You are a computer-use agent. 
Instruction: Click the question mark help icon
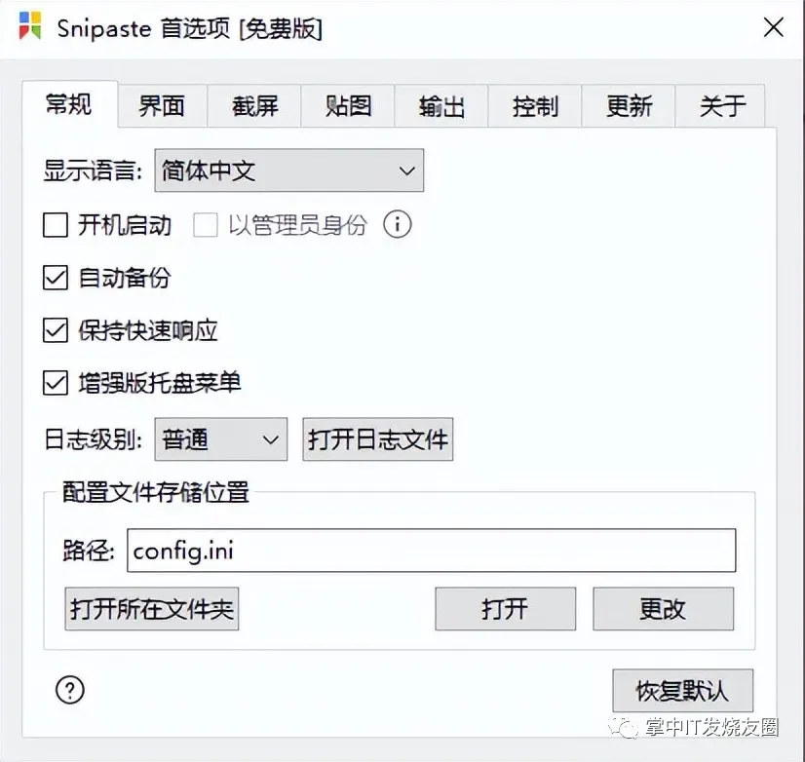coord(70,690)
